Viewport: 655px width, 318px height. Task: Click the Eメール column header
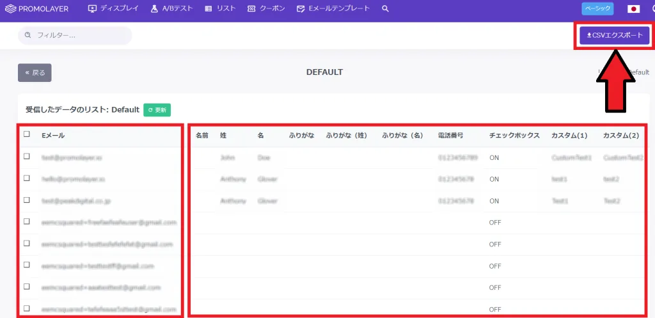pyautogui.click(x=53, y=136)
